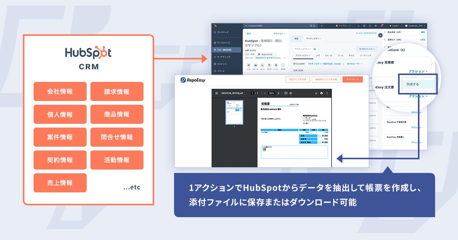This screenshot has height=240, width=458.
Task: Click 内部リンクを共有 button
Action: tap(297, 80)
